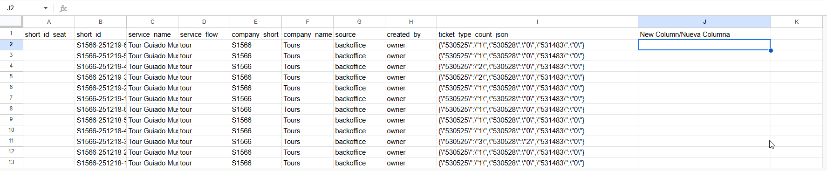
Task: Select column D header
Action: click(204, 22)
